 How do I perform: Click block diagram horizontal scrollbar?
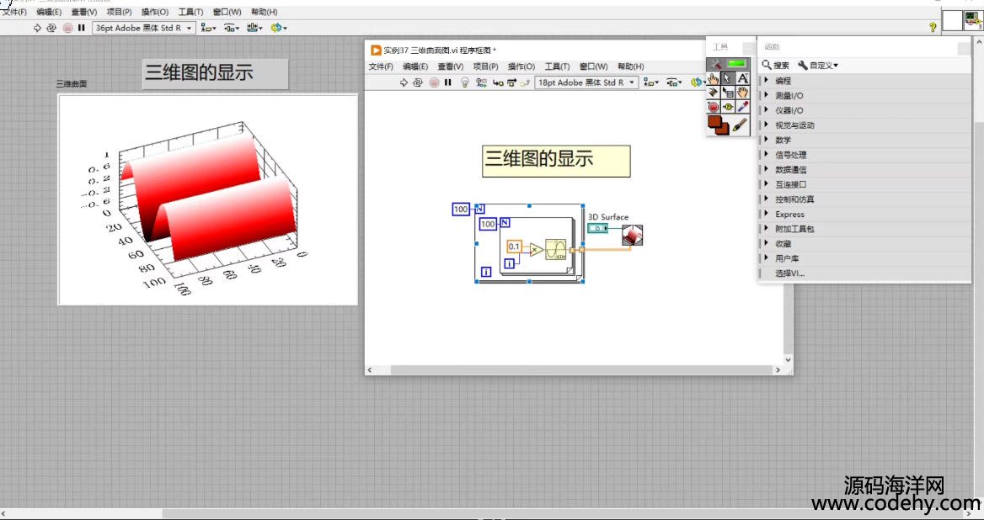click(575, 370)
